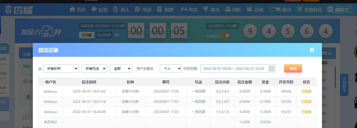The height and width of the screenshot is (128, 357).
Task: Click bet time 2022-06-07 14:21:43
Action: click(89, 91)
